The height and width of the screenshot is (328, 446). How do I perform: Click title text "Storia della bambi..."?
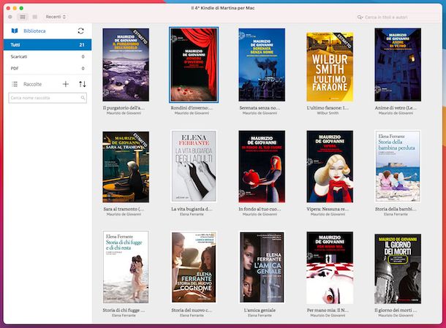click(396, 209)
